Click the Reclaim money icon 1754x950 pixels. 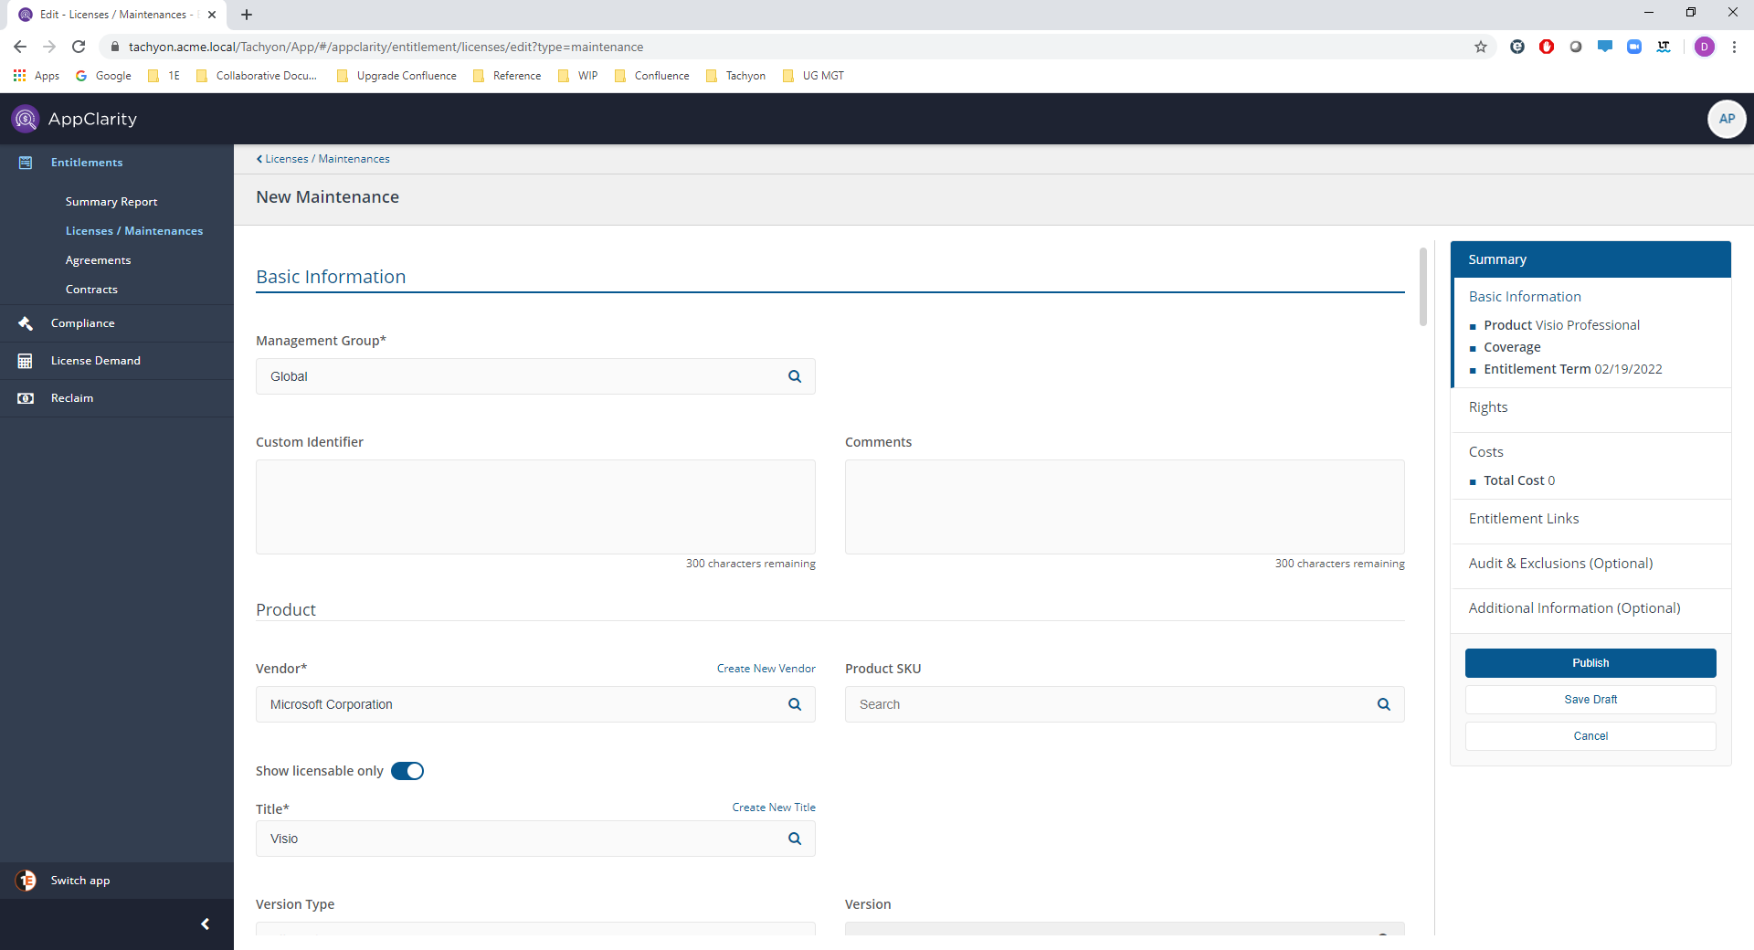(26, 398)
